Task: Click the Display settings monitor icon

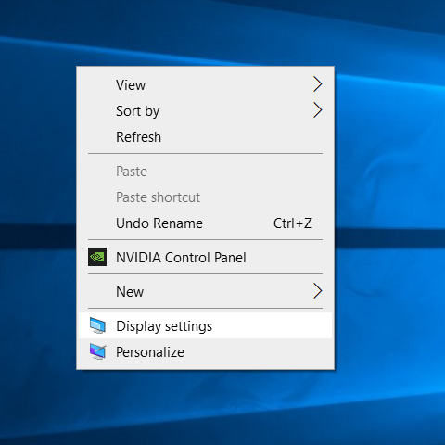Action: pyautogui.click(x=97, y=325)
